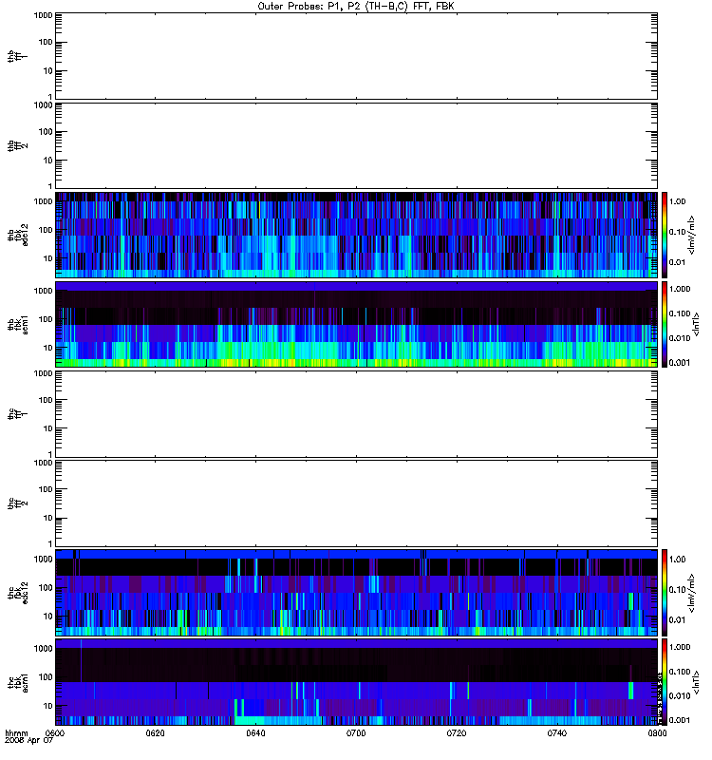This screenshot has height=760, width=712.
Task: Click the "2008 Apr 07" date label
Action: 28,741
